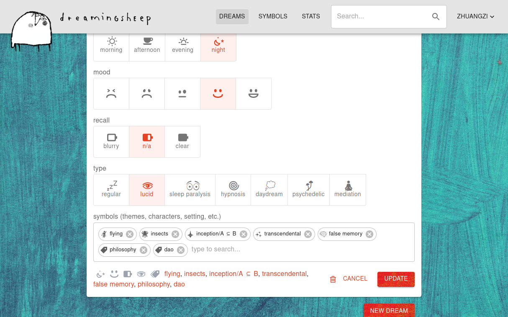Screen dimensions: 508x317
Task: Click the trash icon beside Cancel
Action: [333, 279]
